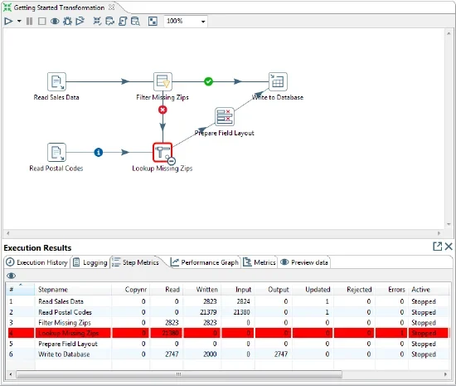Select the red Lookup Missing Zips row
The image size is (456, 386).
click(228, 333)
